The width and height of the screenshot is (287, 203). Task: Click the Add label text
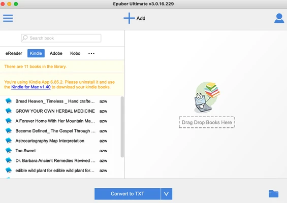pyautogui.click(x=141, y=18)
